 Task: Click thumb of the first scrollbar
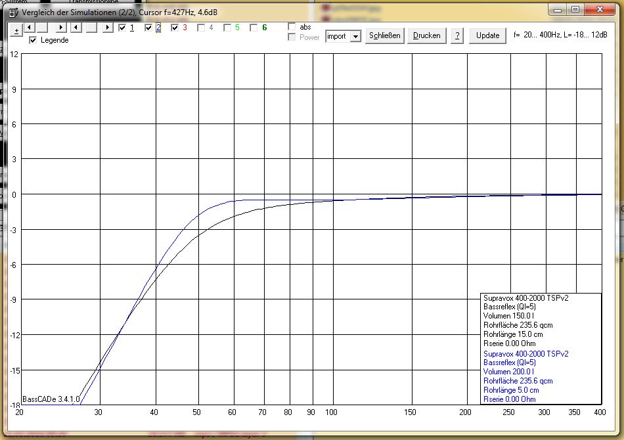click(42, 28)
